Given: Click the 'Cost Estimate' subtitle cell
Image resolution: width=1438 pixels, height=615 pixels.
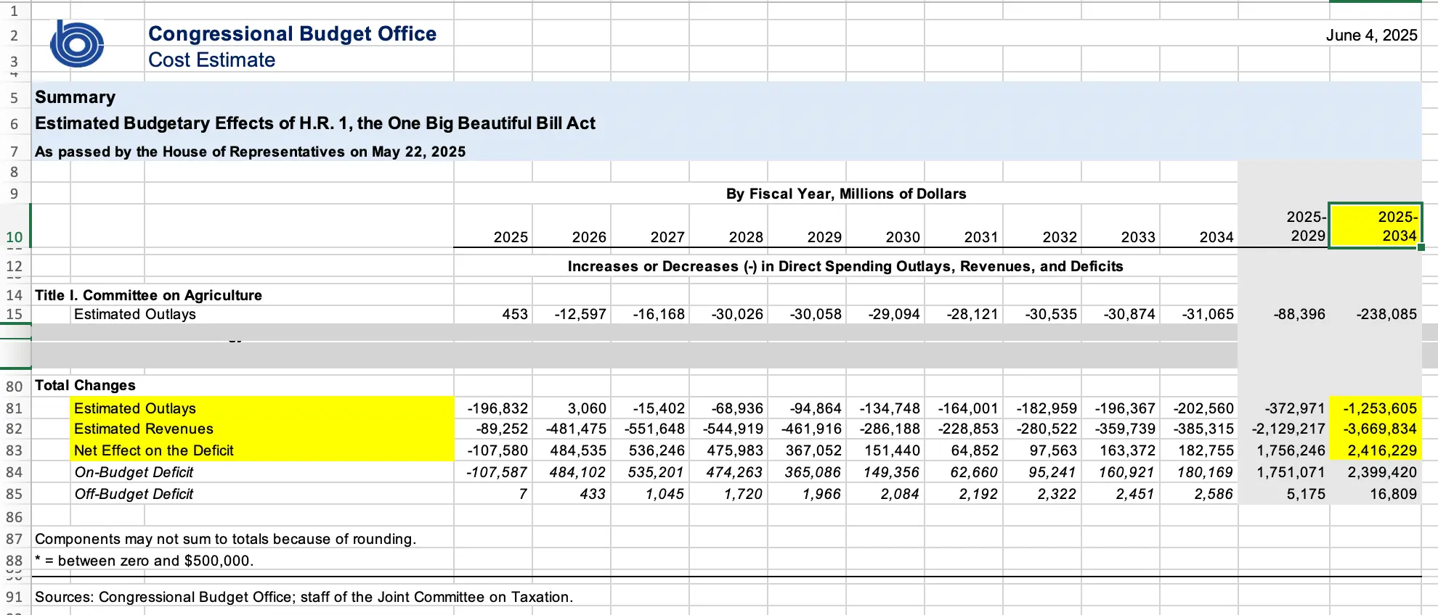Looking at the screenshot, I should tap(211, 59).
